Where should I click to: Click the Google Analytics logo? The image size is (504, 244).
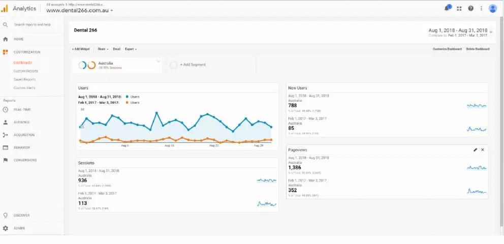click(5, 9)
